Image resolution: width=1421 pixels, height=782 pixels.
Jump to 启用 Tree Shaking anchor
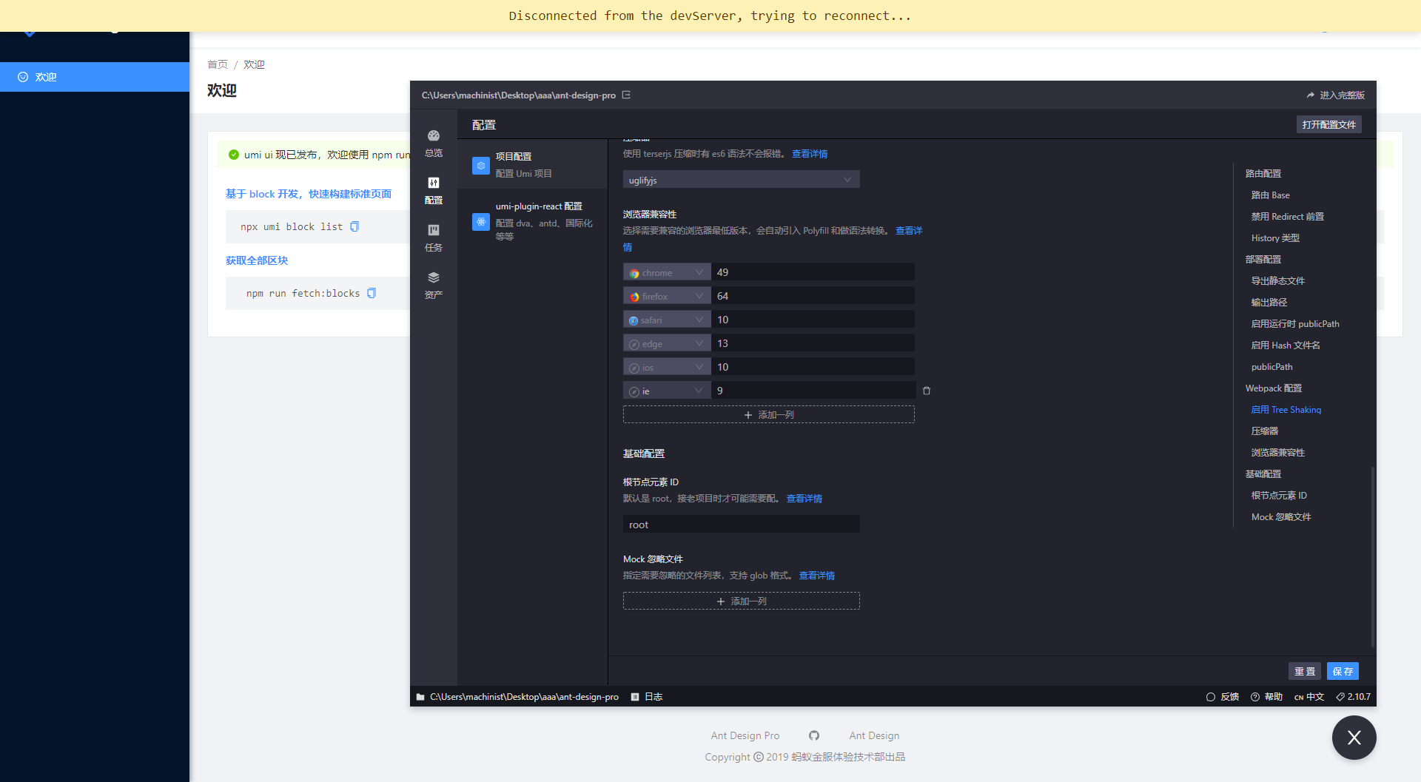tap(1286, 409)
